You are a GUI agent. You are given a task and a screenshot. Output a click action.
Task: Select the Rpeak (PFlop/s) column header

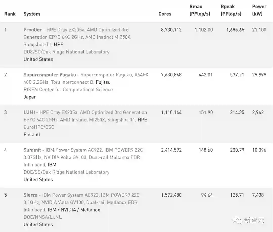coord(231,10)
